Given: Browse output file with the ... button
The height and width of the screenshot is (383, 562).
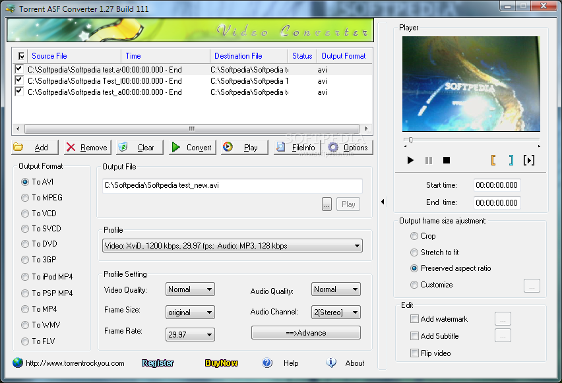Looking at the screenshot, I should (x=327, y=204).
